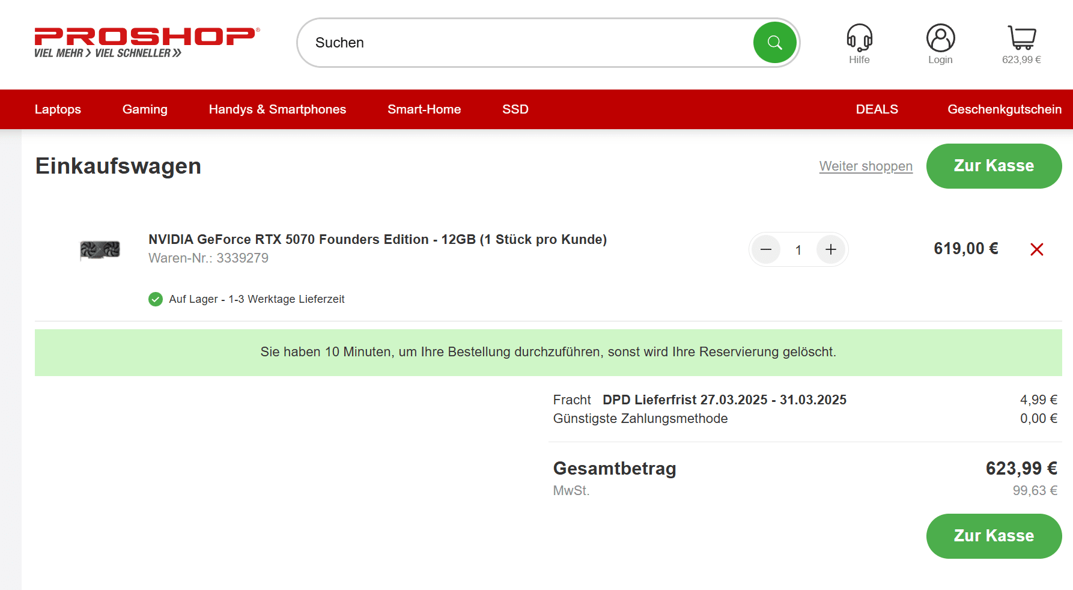Click the Weiter shoppen link
Viewport: 1073px width, 590px height.
866,166
